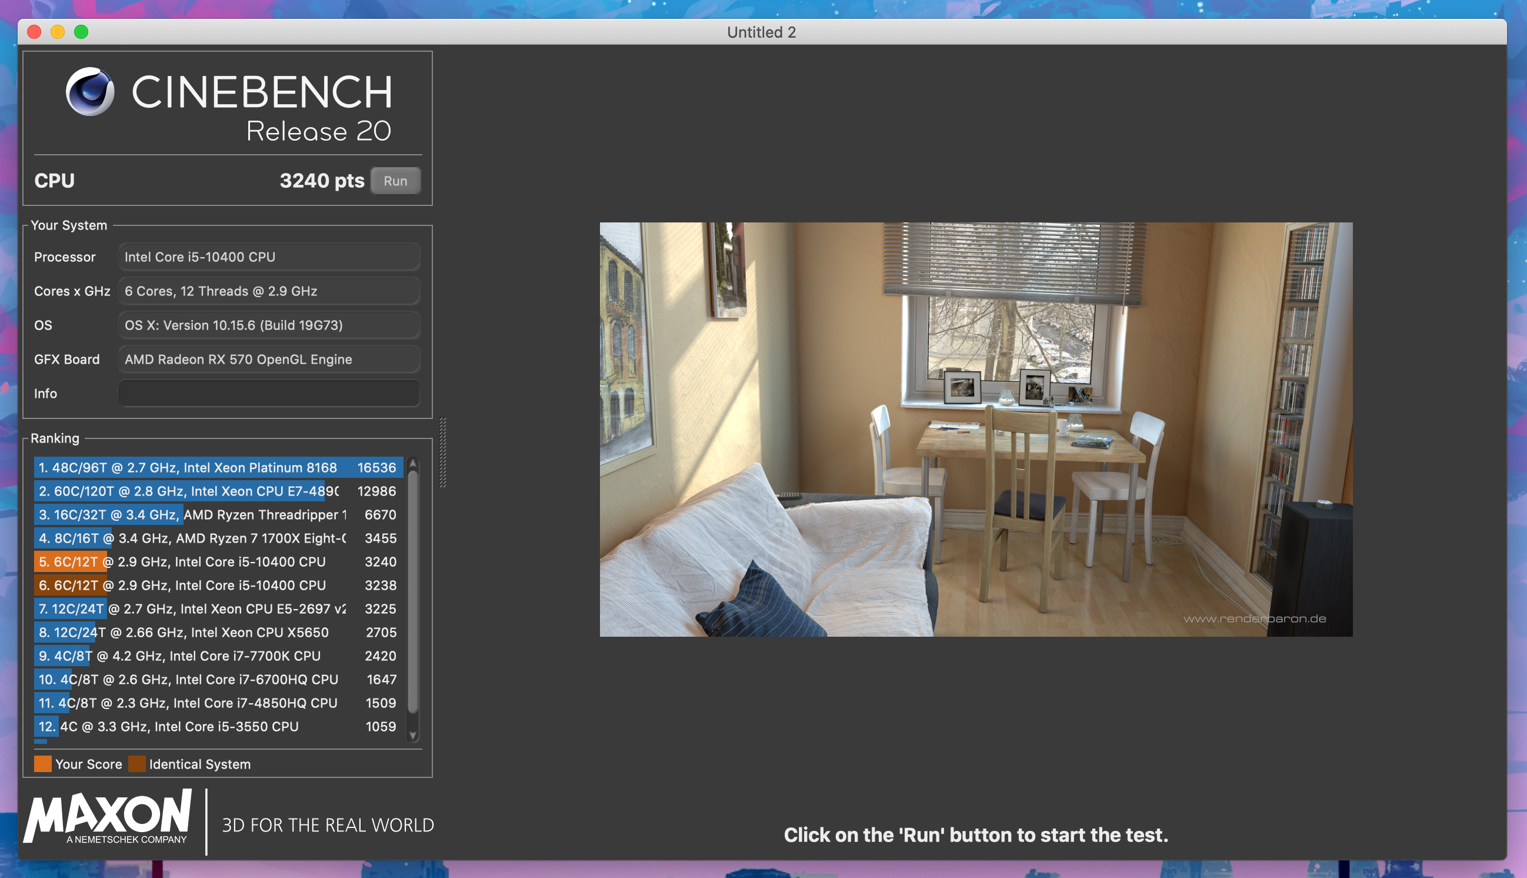Pick the Core i7-7700K ranking entry
Screen dimensions: 1527x878
pos(217,656)
